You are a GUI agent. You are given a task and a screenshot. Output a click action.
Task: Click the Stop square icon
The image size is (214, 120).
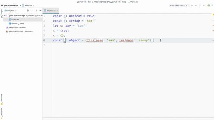pyautogui.click(x=204, y=5)
